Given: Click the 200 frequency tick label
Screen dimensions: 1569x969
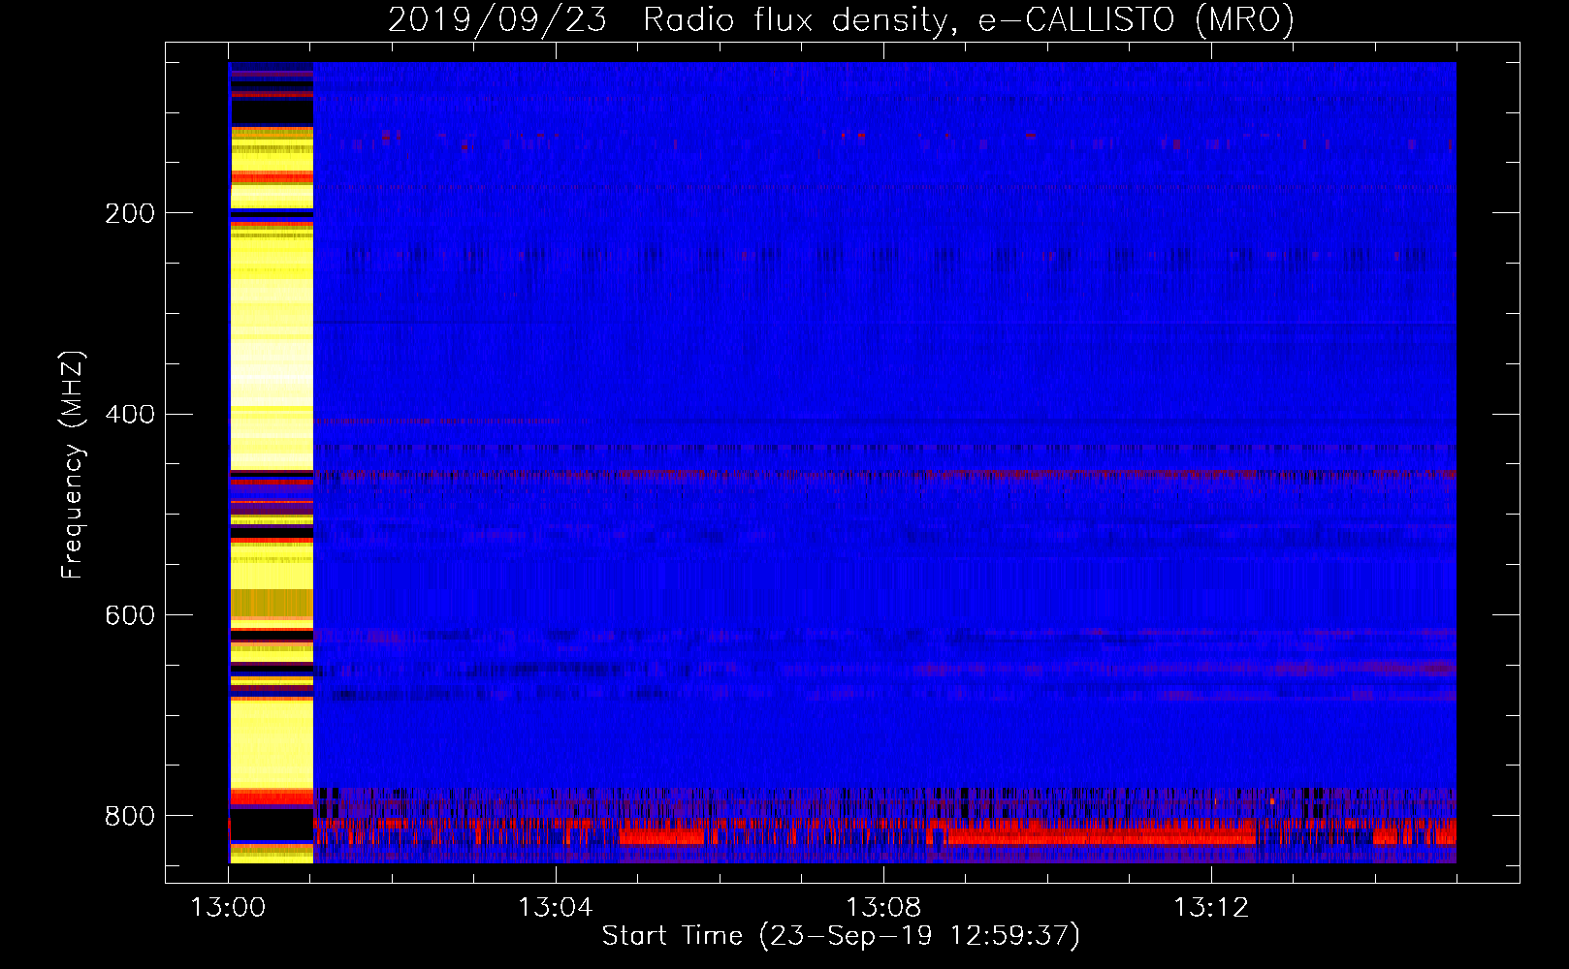Looking at the screenshot, I should tap(130, 213).
